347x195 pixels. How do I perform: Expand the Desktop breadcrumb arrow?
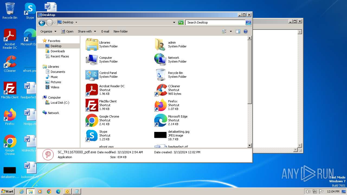click(76, 22)
